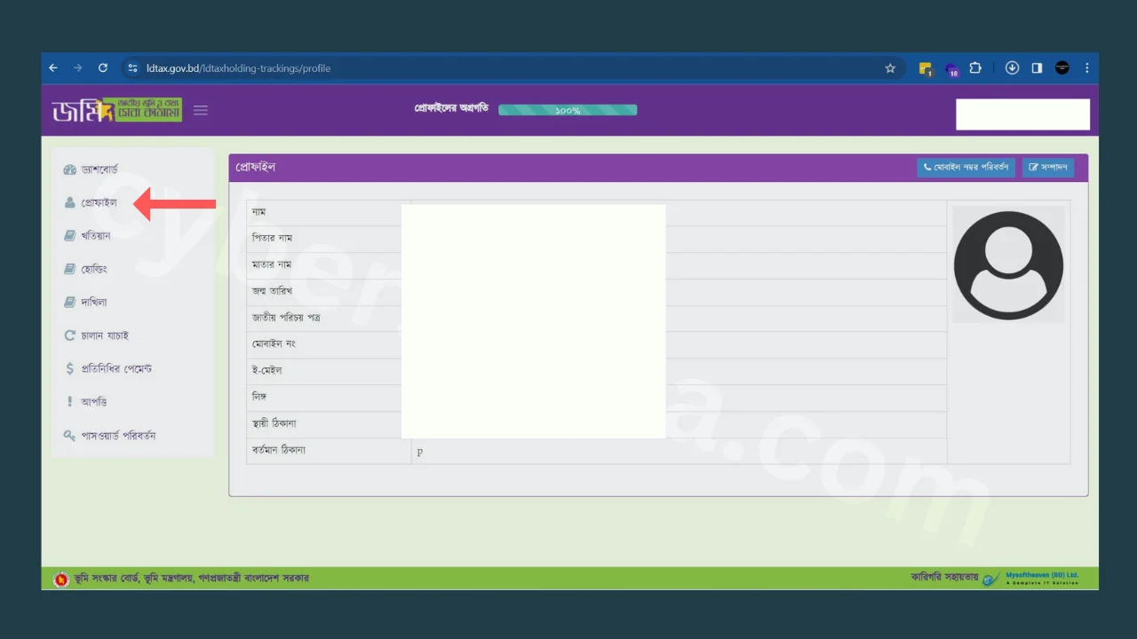Click the hamburger menu icon beside the logo
This screenshot has height=639, width=1137.
click(x=201, y=111)
